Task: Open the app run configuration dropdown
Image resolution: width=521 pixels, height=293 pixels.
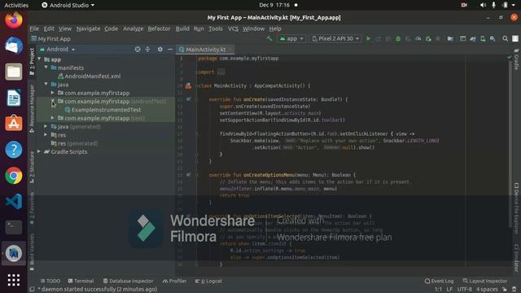Action: 291,39
